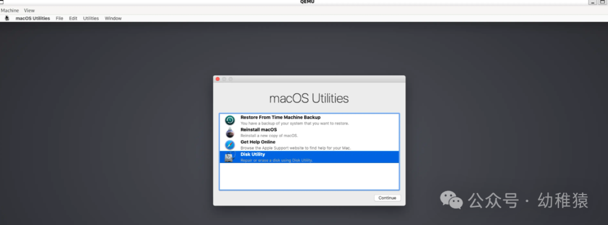Open the Edit menu
This screenshot has width=608, height=225.
73,18
